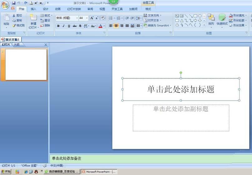This screenshot has width=252, height=175.
Task: Save the presentation from the quick access toolbar
Action: tap(14, 3)
